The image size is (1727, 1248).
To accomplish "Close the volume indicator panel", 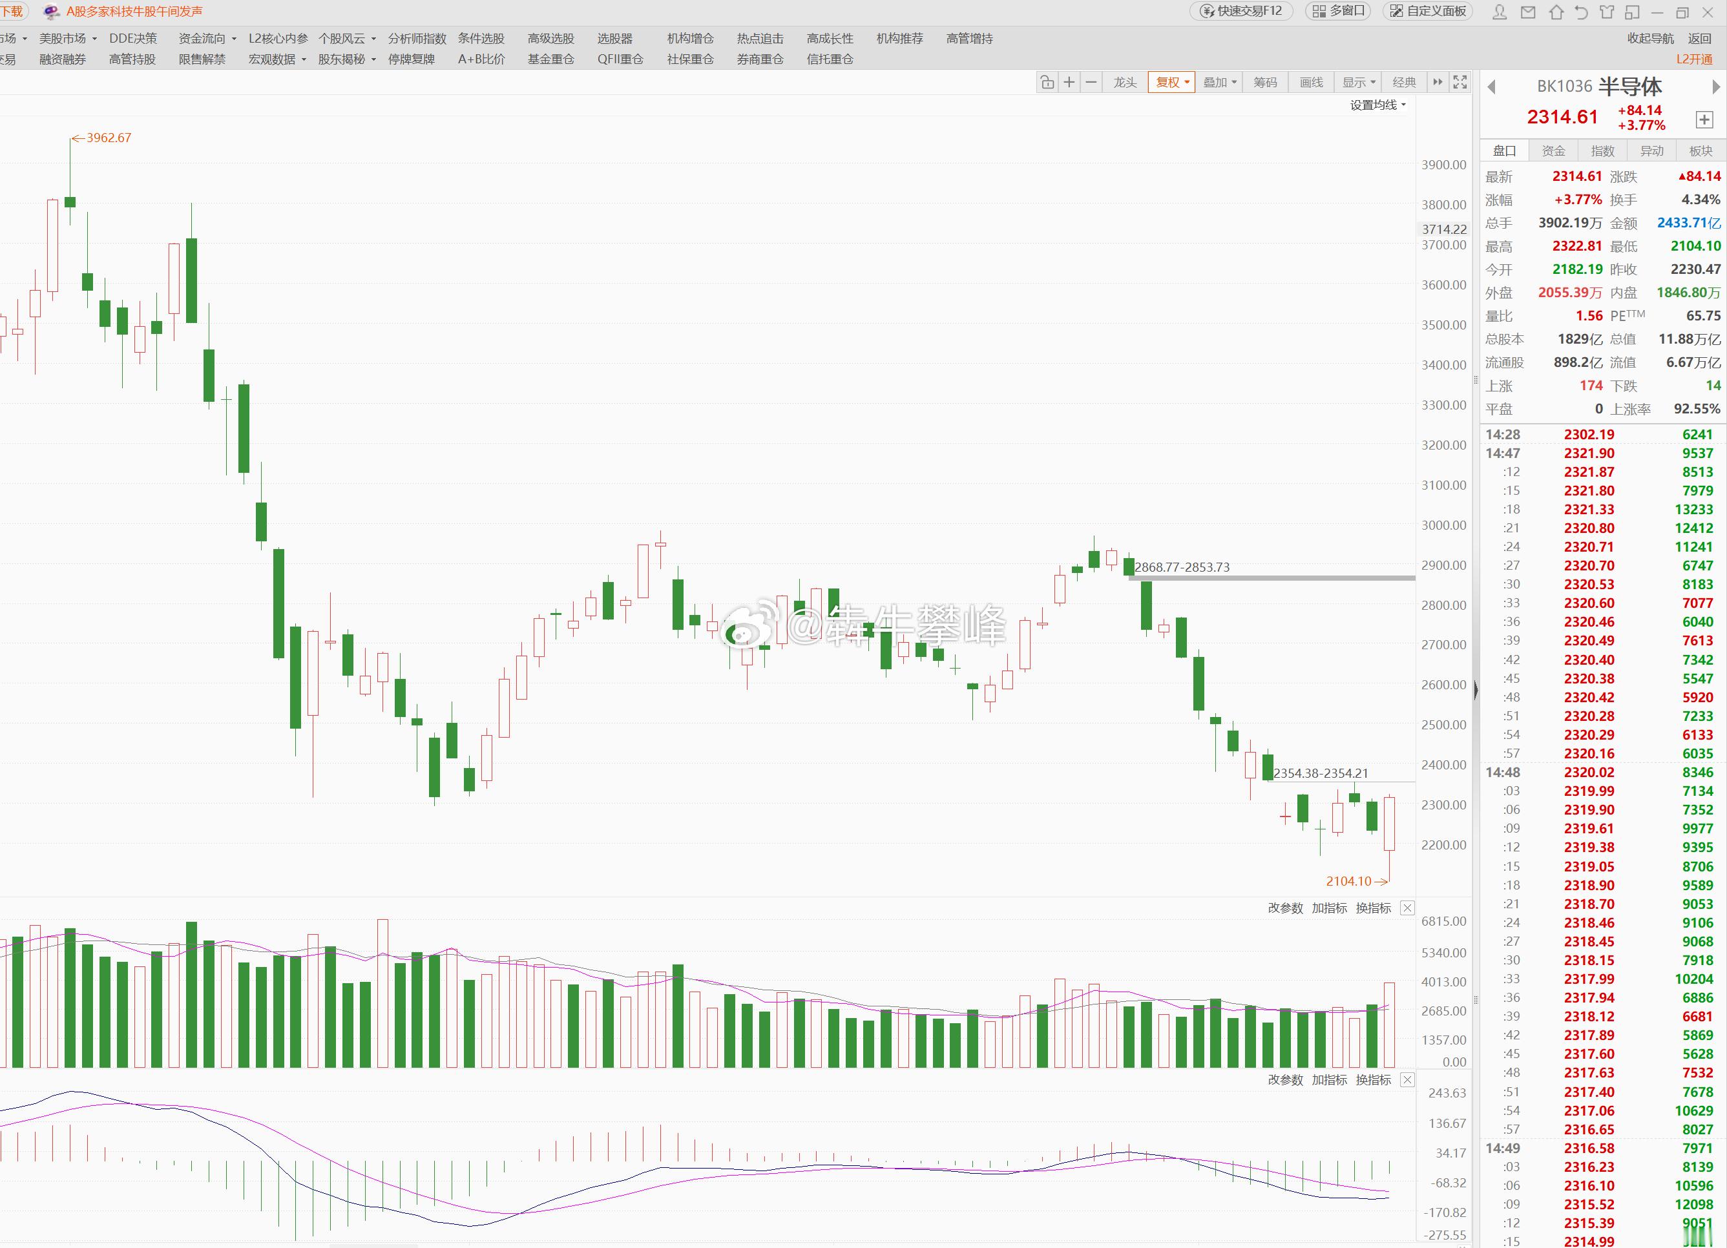I will pos(1407,908).
